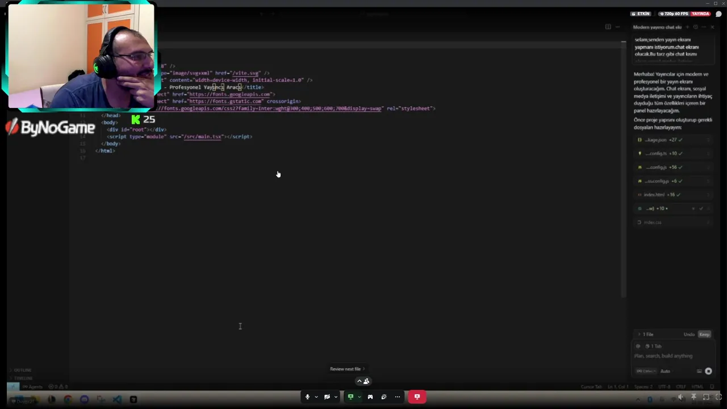
Task: Click the 720p 60 FPS quality indicator
Action: (674, 14)
